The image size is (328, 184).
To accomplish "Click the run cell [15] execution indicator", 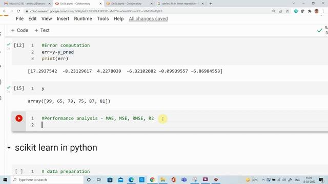I will tap(19, 88).
